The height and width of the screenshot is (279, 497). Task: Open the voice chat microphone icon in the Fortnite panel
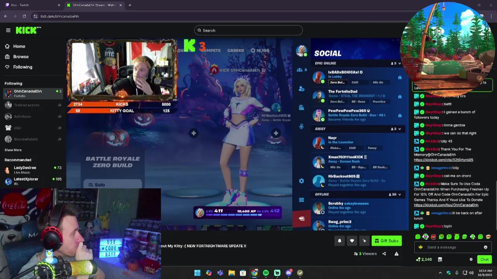[301, 126]
